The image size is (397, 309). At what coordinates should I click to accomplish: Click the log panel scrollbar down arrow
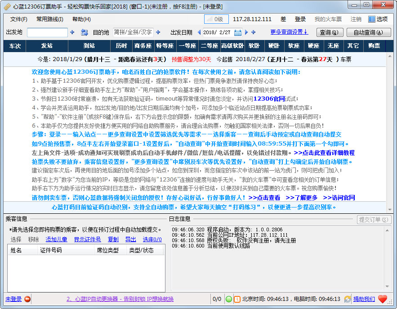click(388, 287)
